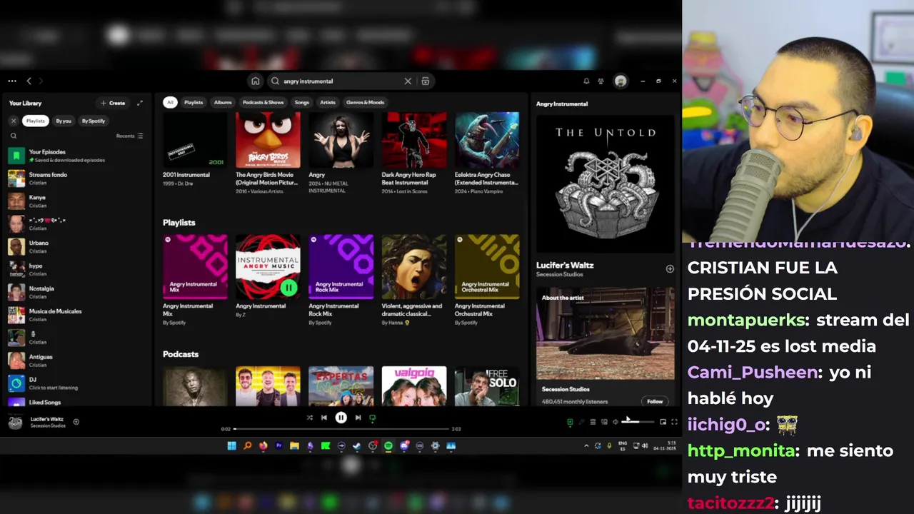This screenshot has width=914, height=514.
Task: Pause Angry Instrumental playlist via green button
Action: tap(288, 288)
